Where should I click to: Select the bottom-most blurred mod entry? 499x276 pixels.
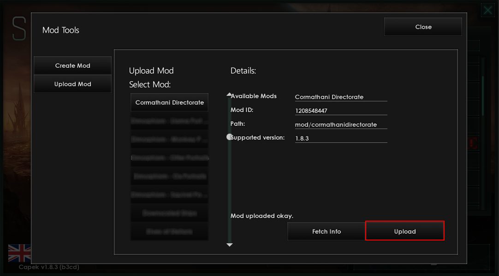(169, 231)
